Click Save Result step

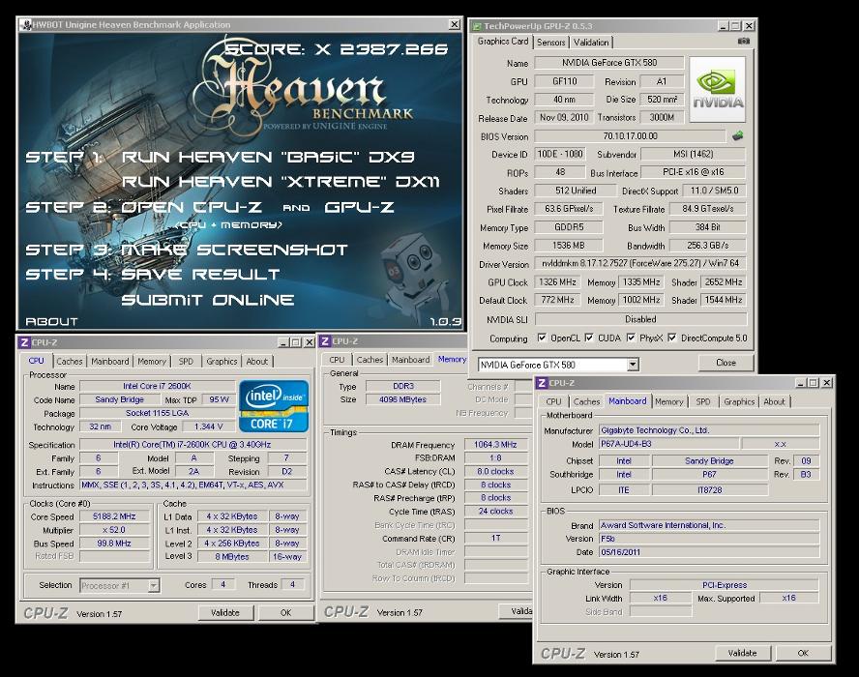click(x=200, y=274)
